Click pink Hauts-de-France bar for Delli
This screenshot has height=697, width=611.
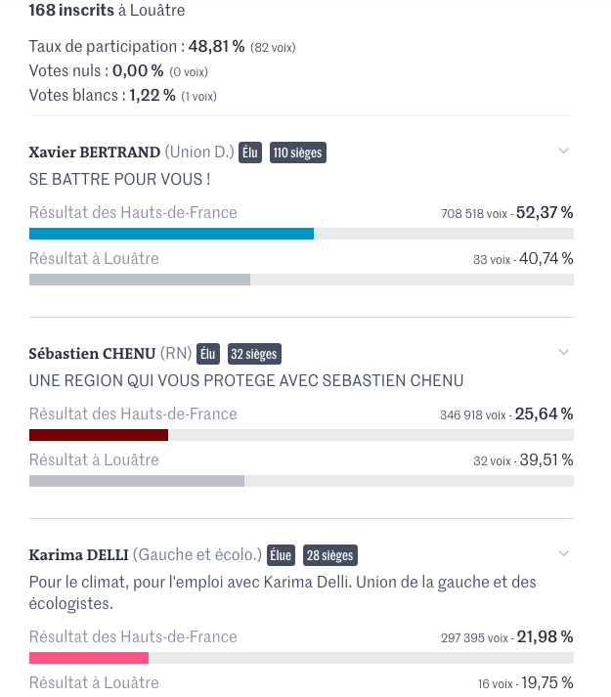pos(89,658)
